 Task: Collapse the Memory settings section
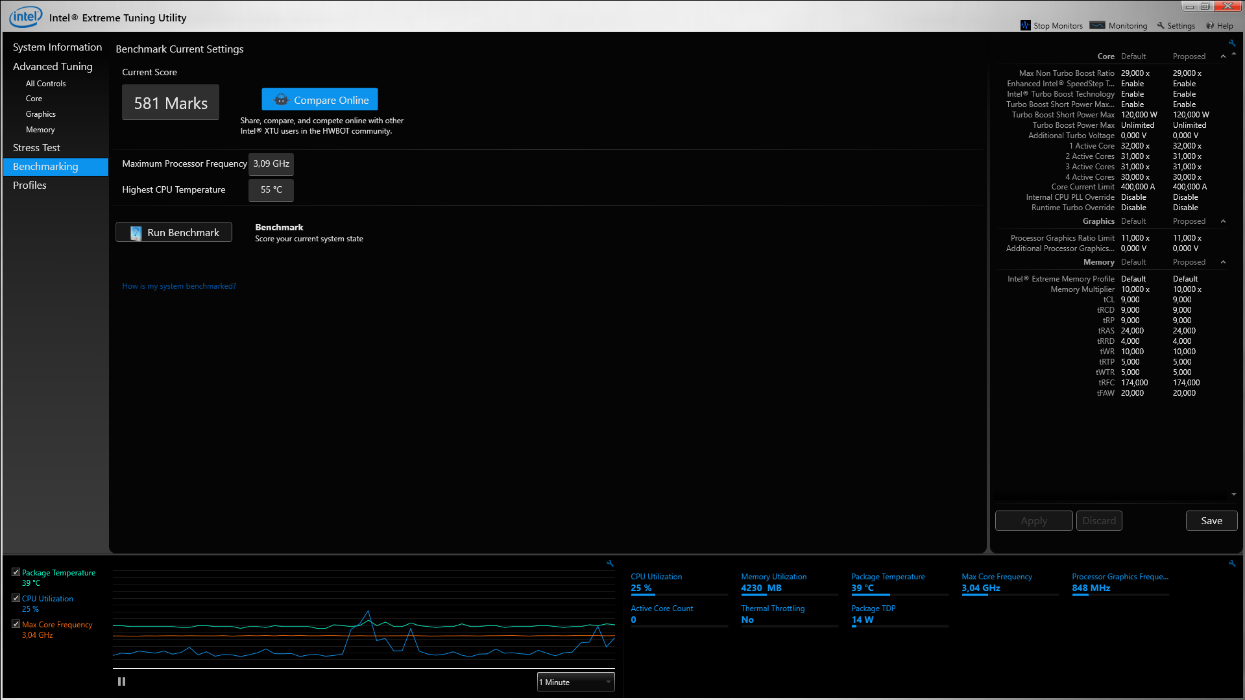1223,262
